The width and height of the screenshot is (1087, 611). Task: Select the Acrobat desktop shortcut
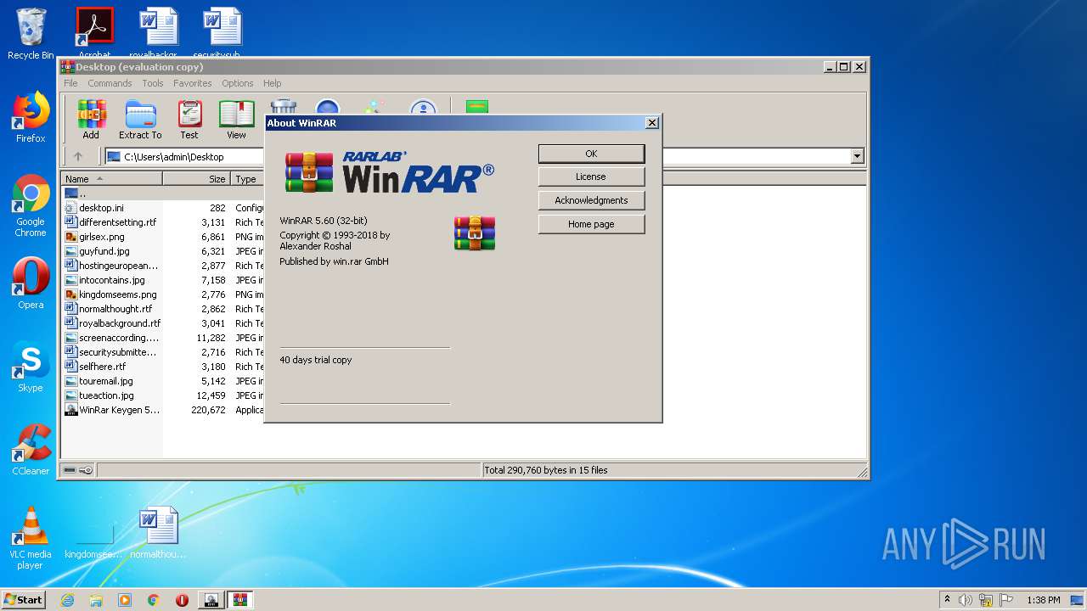(94, 32)
